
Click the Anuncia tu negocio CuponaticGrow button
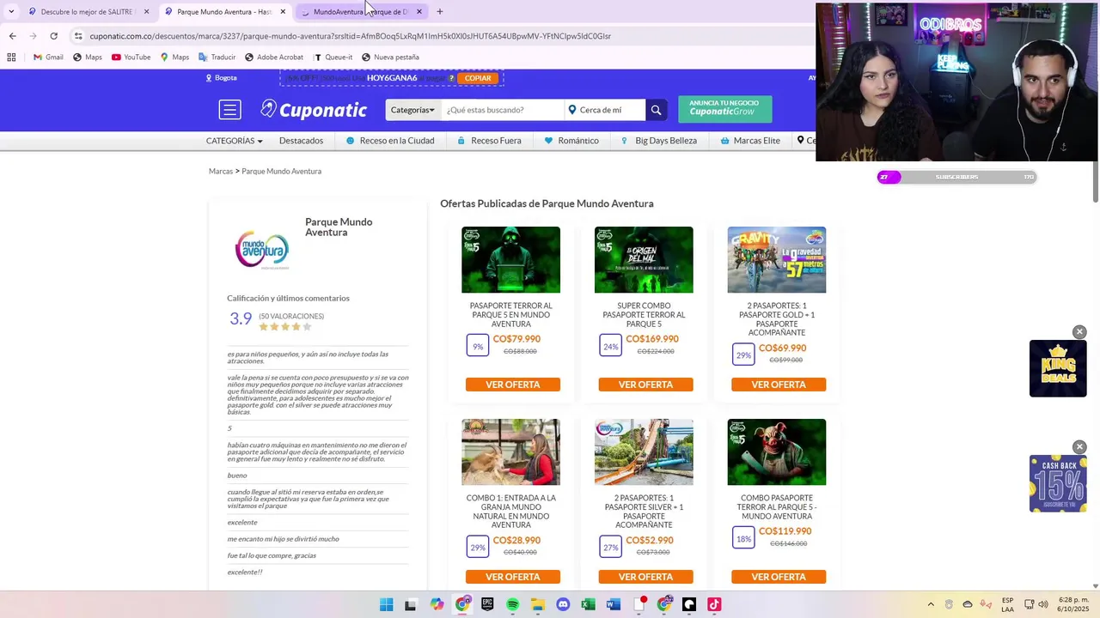pos(724,109)
